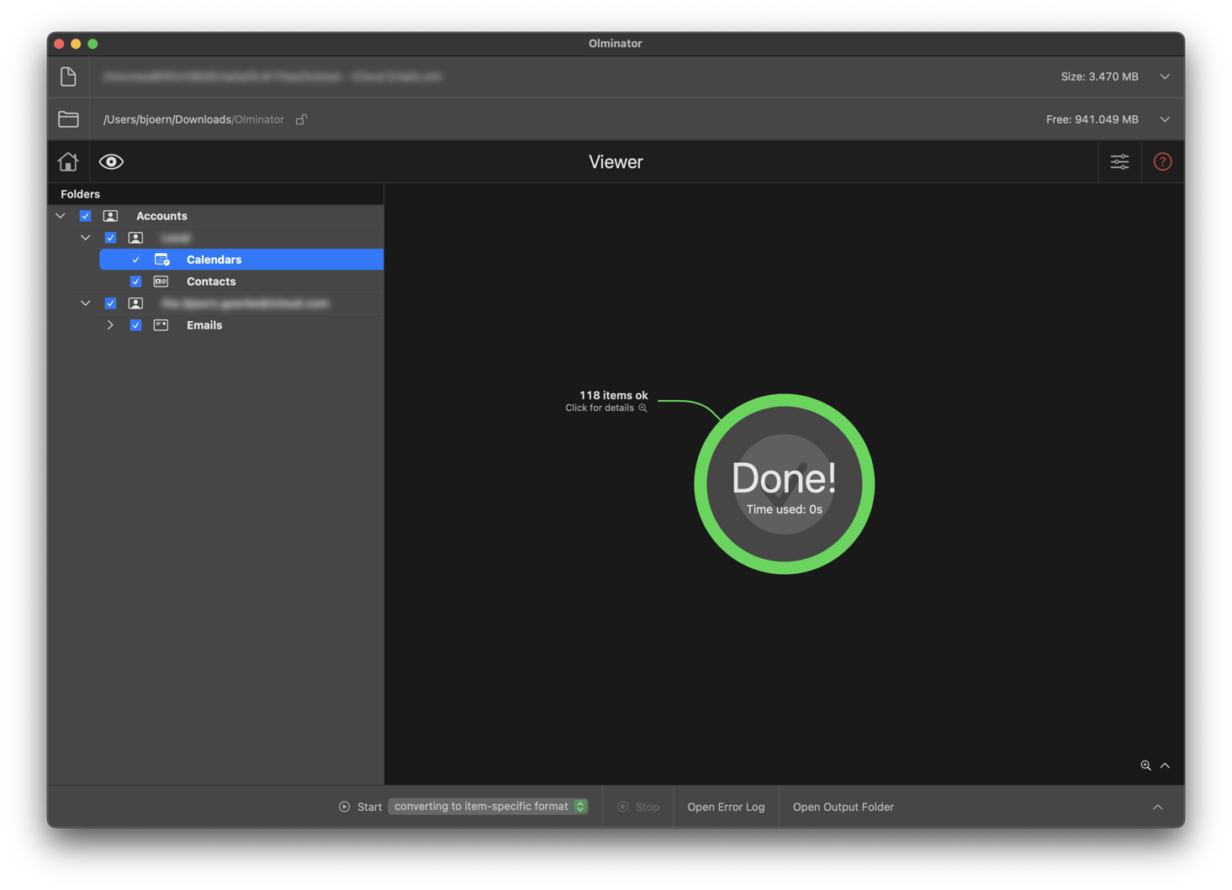Open the Viewer eye icon
1232x890 pixels.
coord(111,161)
